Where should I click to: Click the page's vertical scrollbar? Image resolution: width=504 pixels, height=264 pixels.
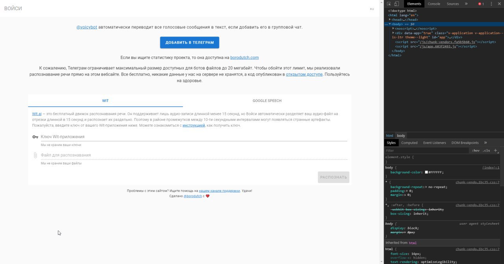[382, 132]
